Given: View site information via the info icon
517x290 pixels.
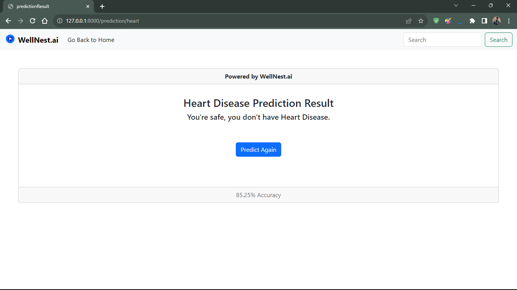Looking at the screenshot, I should (60, 21).
